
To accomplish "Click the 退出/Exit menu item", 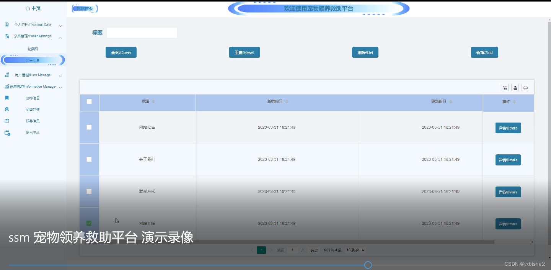I will point(33,133).
